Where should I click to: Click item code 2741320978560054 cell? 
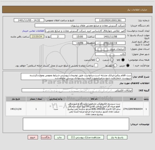click(133, 109)
